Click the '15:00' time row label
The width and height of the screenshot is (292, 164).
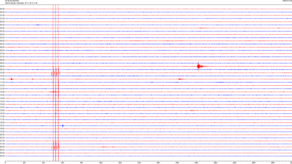pos(2,104)
